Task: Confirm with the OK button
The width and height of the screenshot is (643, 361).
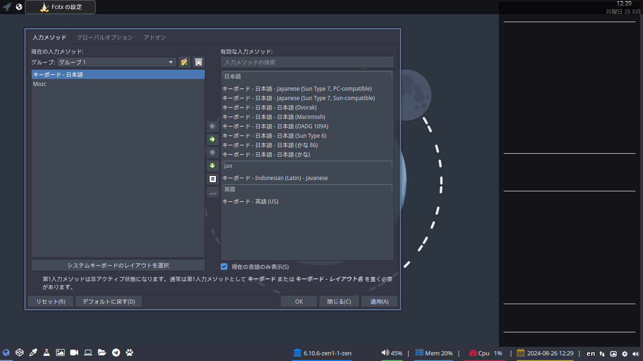Action: [x=299, y=301]
